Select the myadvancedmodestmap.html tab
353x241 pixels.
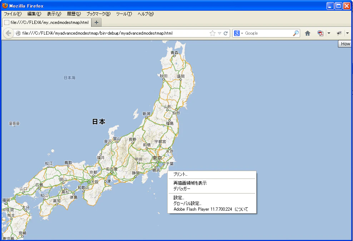click(47, 22)
